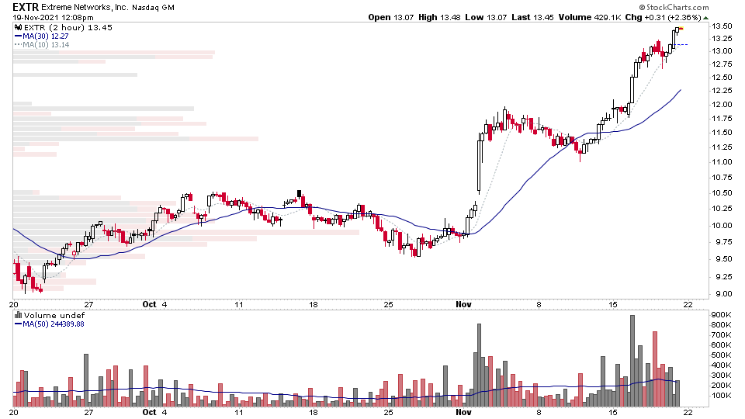745x419 pixels.
Task: Click the Nov label on price date axis
Action: (464, 304)
